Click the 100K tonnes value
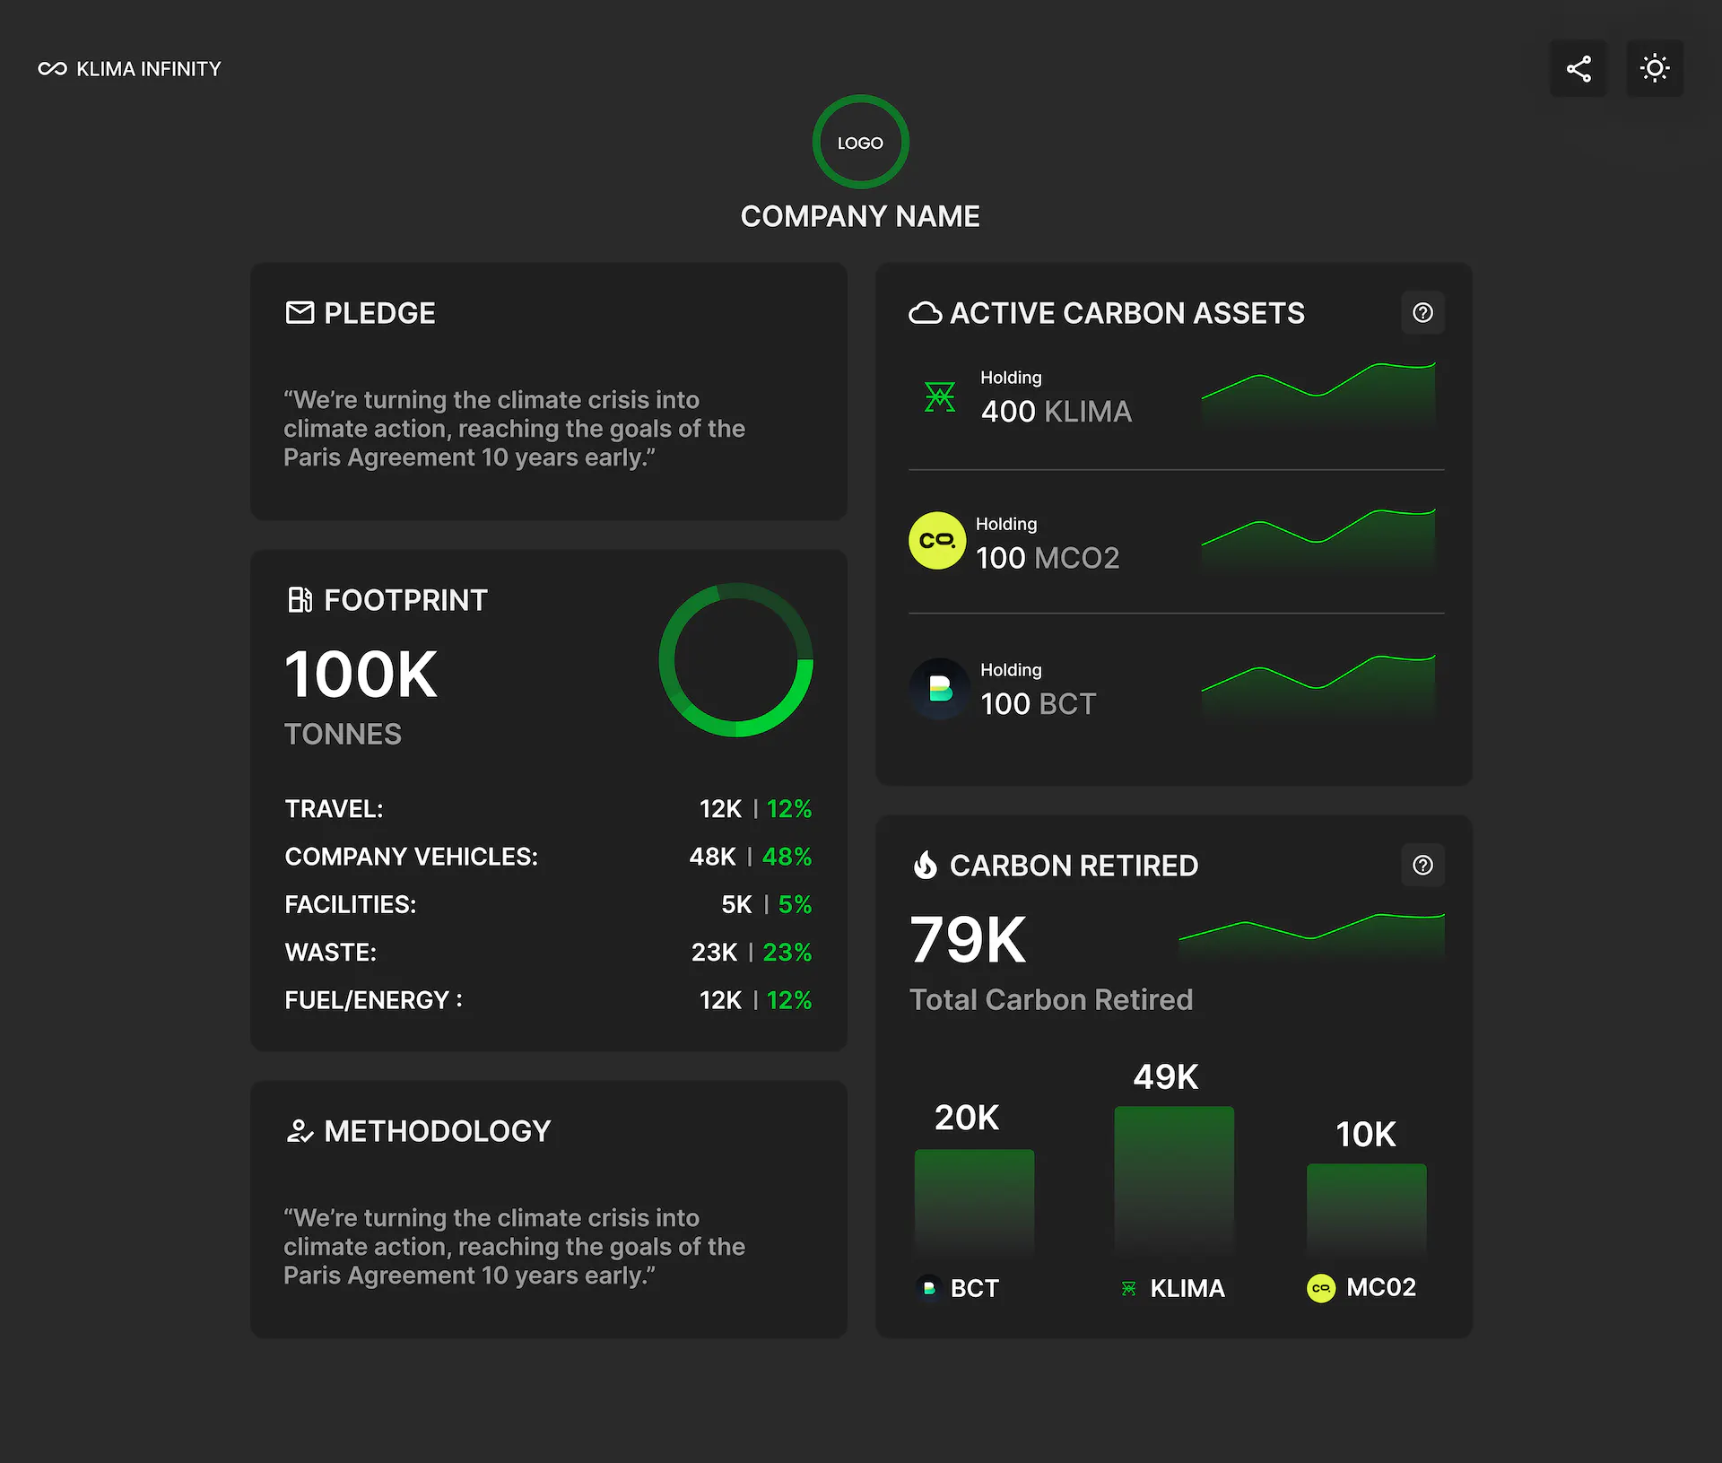 click(361, 675)
